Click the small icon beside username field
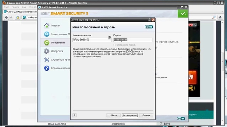The width and height of the screenshot is (227, 127). click(110, 38)
